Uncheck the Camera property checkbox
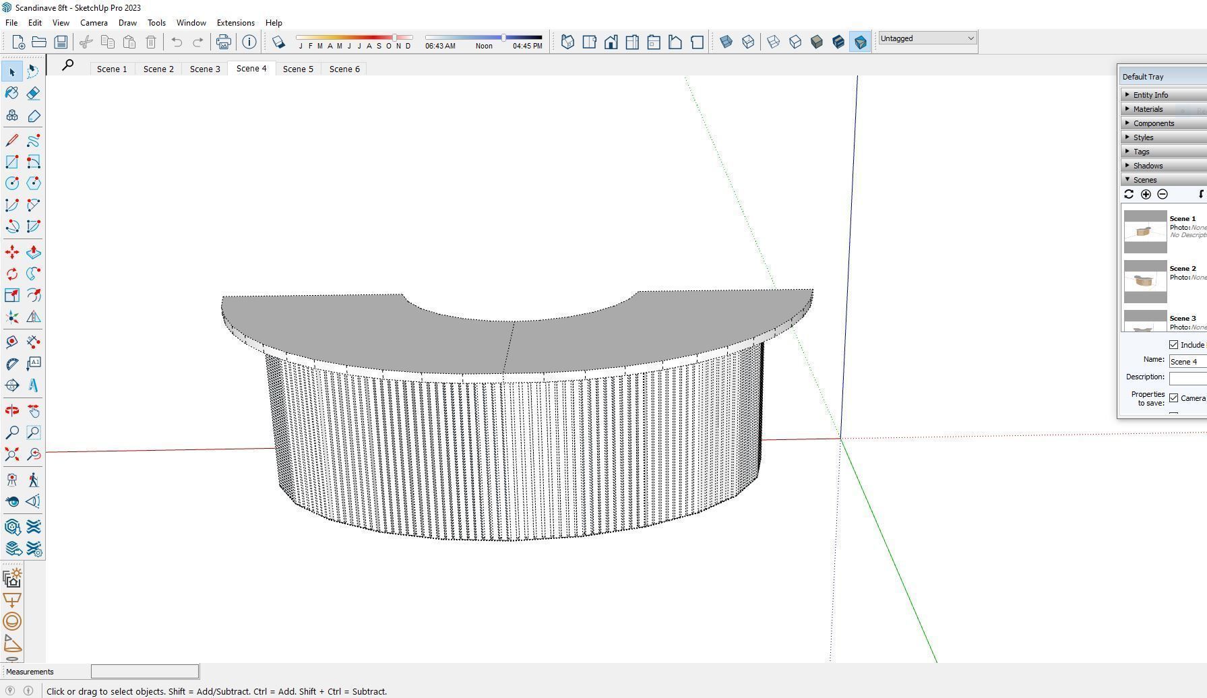The image size is (1207, 698). [1174, 398]
